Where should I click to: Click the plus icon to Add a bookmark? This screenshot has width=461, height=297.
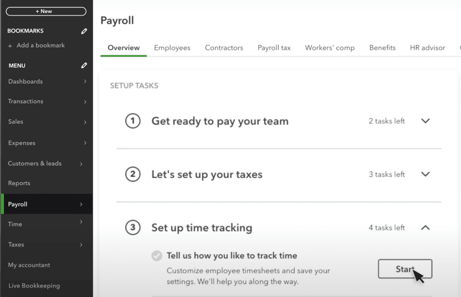10,46
